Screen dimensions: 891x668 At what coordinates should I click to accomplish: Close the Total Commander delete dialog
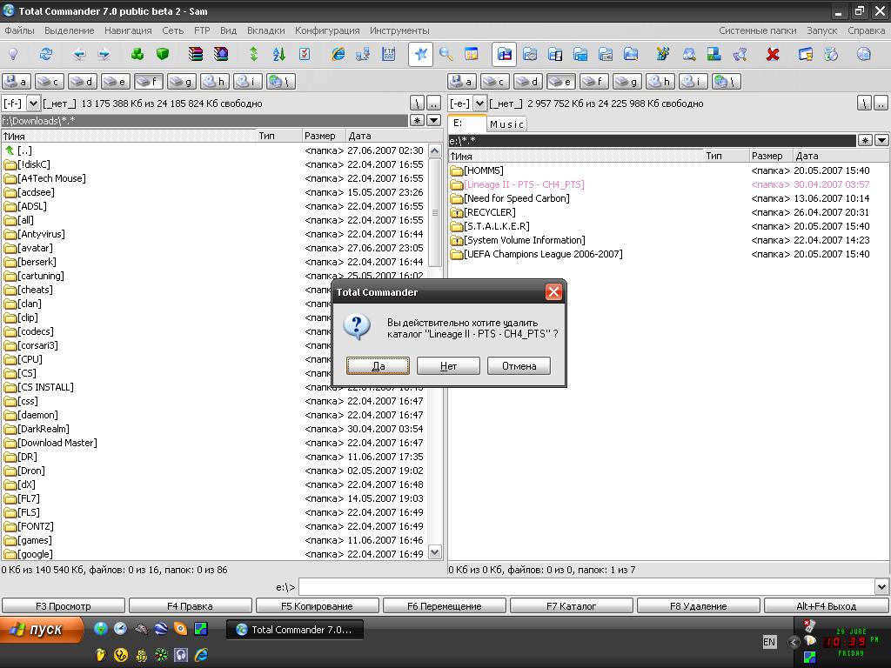point(553,292)
